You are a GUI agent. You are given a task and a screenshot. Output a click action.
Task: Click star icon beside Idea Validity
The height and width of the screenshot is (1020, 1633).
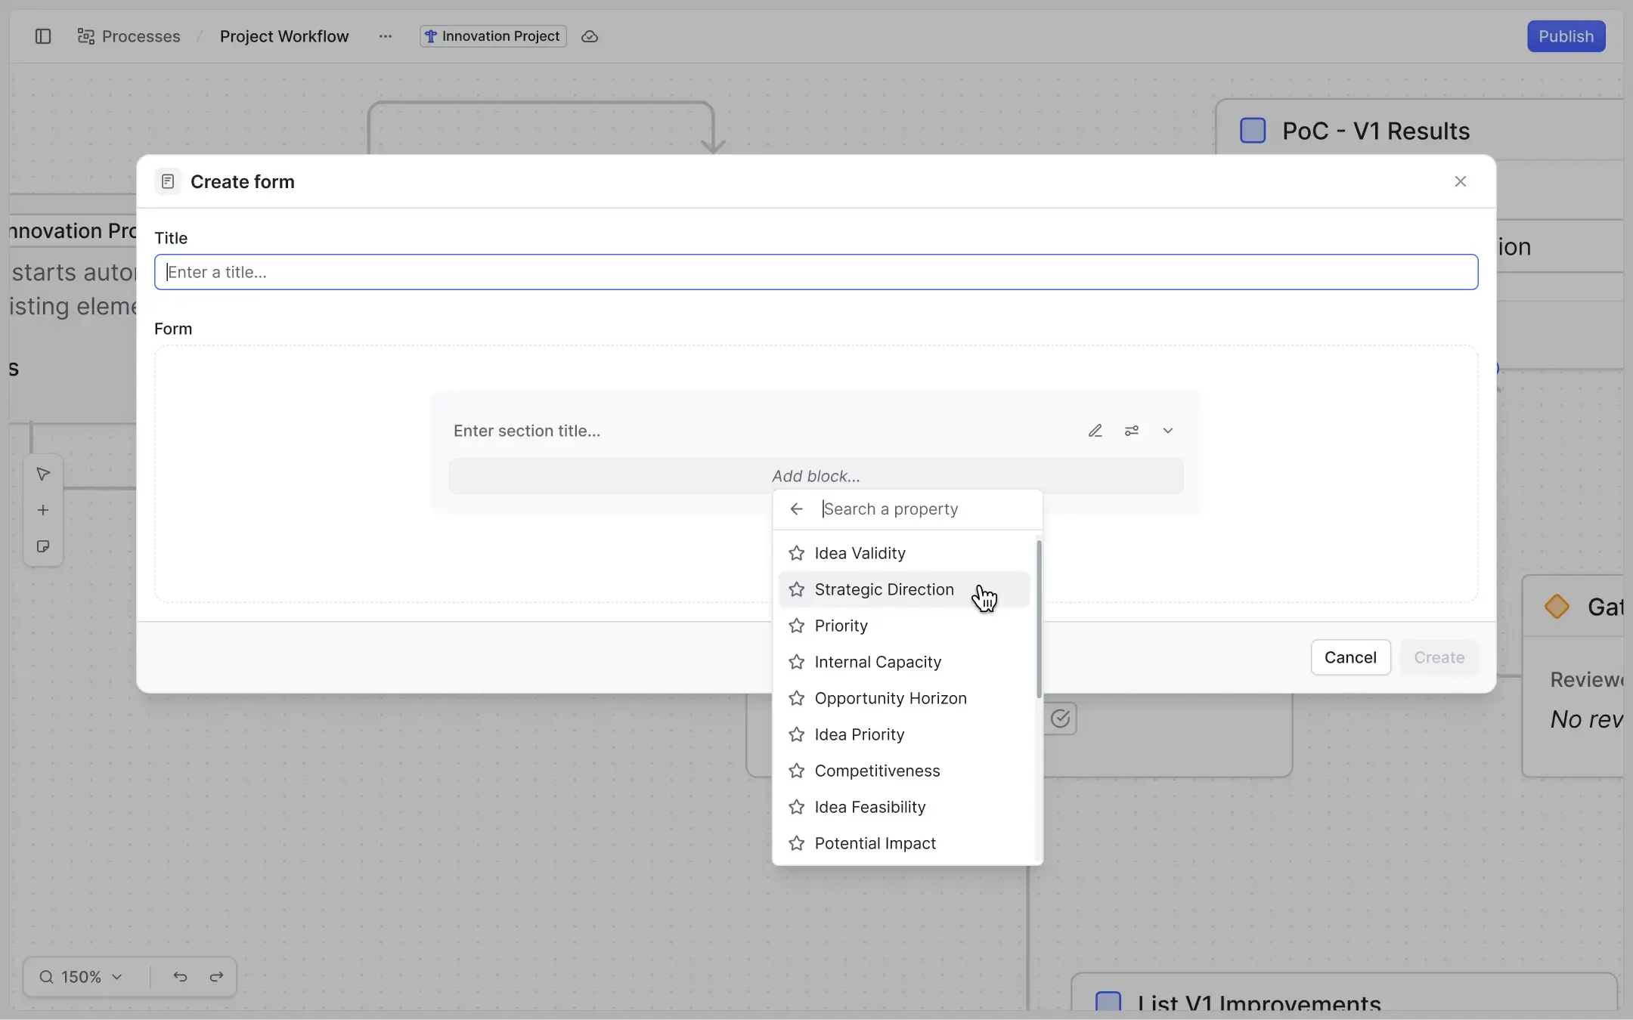point(796,553)
